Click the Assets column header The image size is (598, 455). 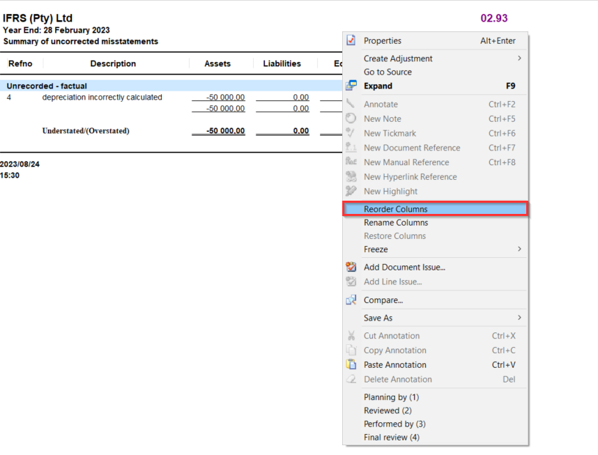217,64
